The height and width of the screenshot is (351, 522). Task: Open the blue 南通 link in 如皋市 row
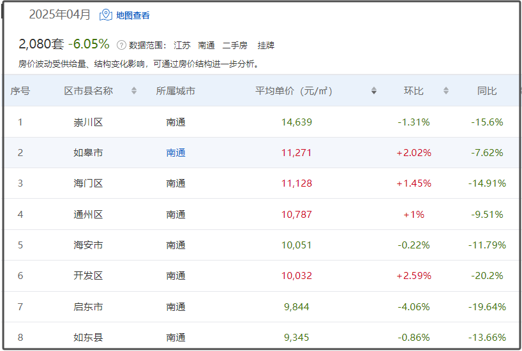pyautogui.click(x=175, y=153)
